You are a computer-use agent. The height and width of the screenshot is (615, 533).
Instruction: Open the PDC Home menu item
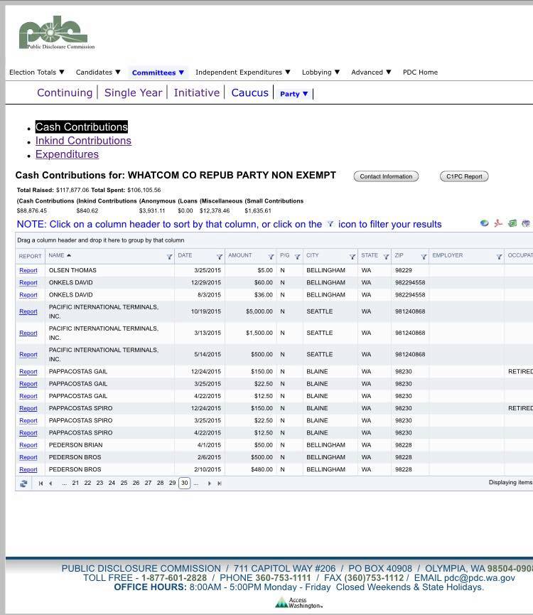[420, 73]
